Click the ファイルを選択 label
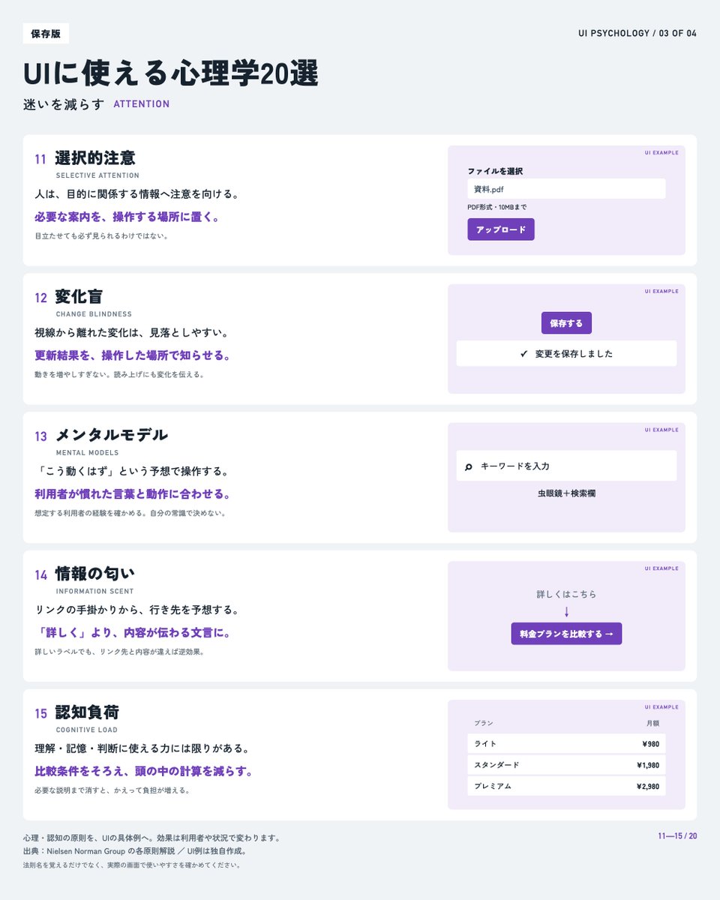720x900 pixels. [x=495, y=171]
